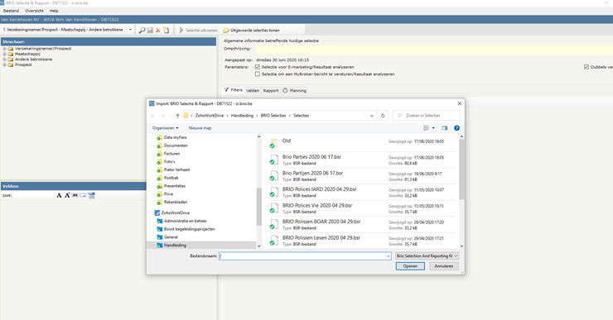Screen dimensions: 613x320
Task: Open the Overzicht menu
Action: (x=35, y=11)
